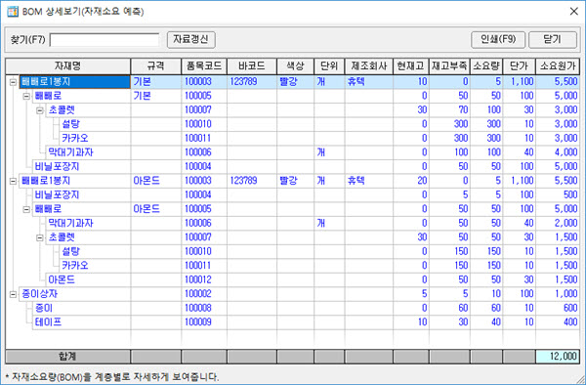Click the 소요원가 column header
The width and height of the screenshot is (586, 385).
[x=558, y=66]
